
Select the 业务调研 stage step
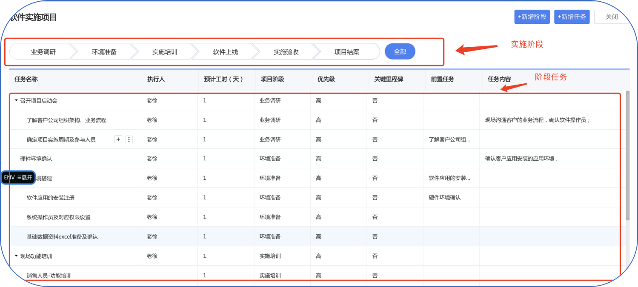pyautogui.click(x=43, y=52)
